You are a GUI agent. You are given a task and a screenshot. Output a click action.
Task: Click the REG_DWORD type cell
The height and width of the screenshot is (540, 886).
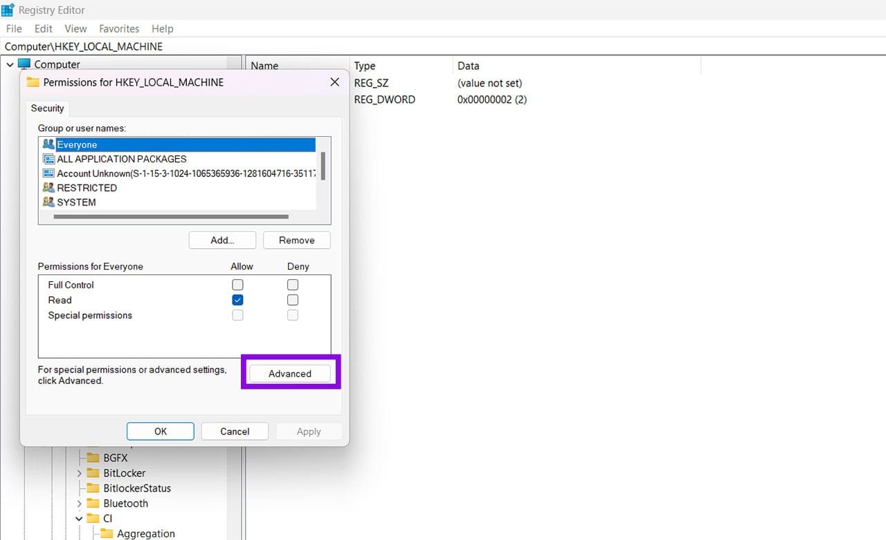384,100
